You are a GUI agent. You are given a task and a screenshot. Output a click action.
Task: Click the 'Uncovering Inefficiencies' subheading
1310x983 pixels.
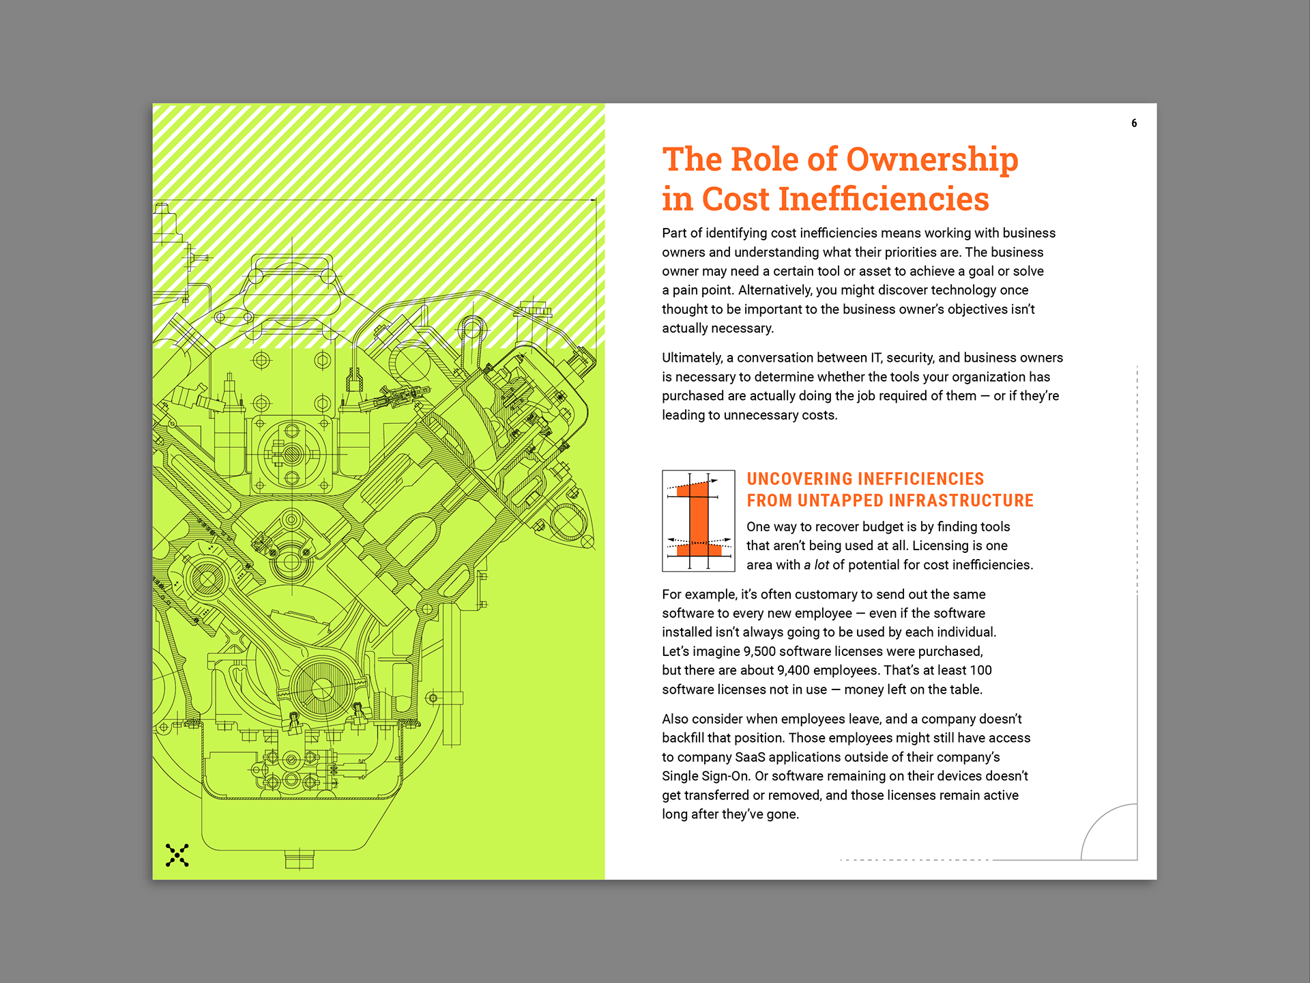click(864, 479)
